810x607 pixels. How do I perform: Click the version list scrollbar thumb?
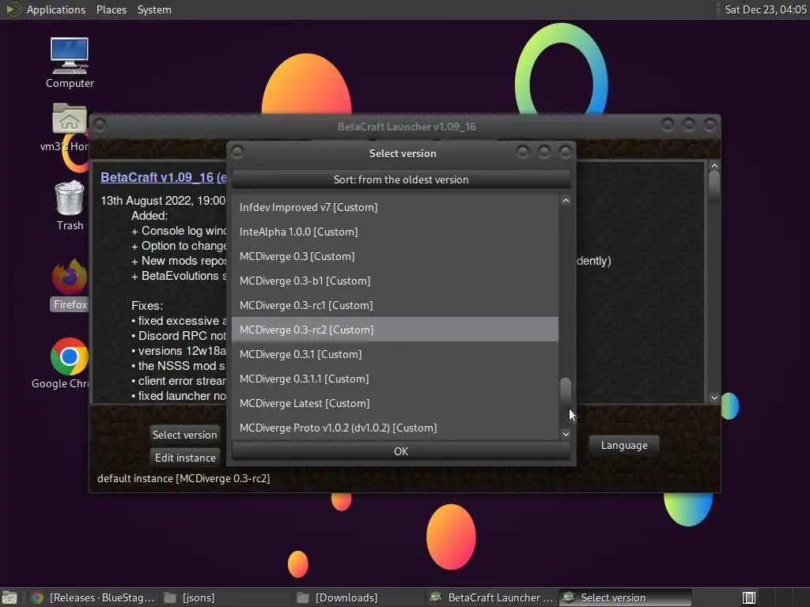tap(566, 391)
